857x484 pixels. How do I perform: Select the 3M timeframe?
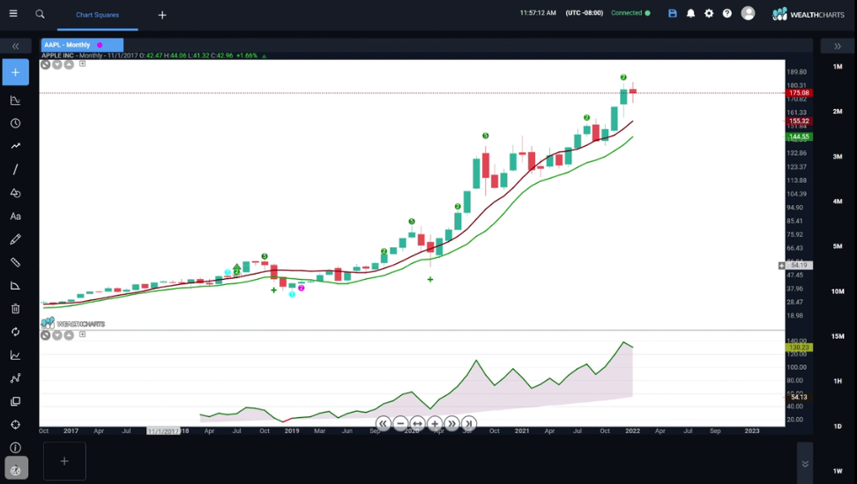838,157
